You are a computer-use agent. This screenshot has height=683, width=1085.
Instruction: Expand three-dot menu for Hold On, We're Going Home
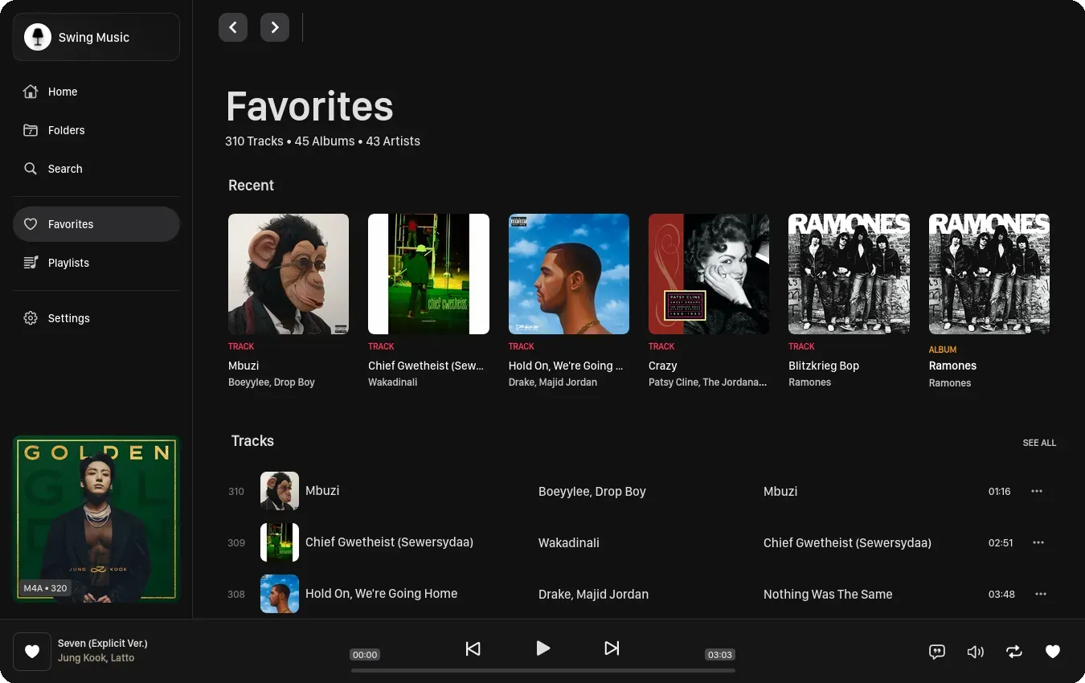click(x=1041, y=594)
